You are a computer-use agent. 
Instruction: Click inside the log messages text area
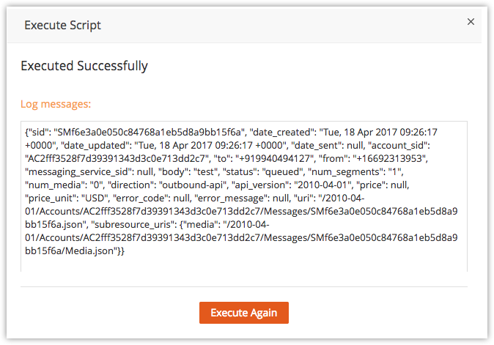tap(244, 260)
